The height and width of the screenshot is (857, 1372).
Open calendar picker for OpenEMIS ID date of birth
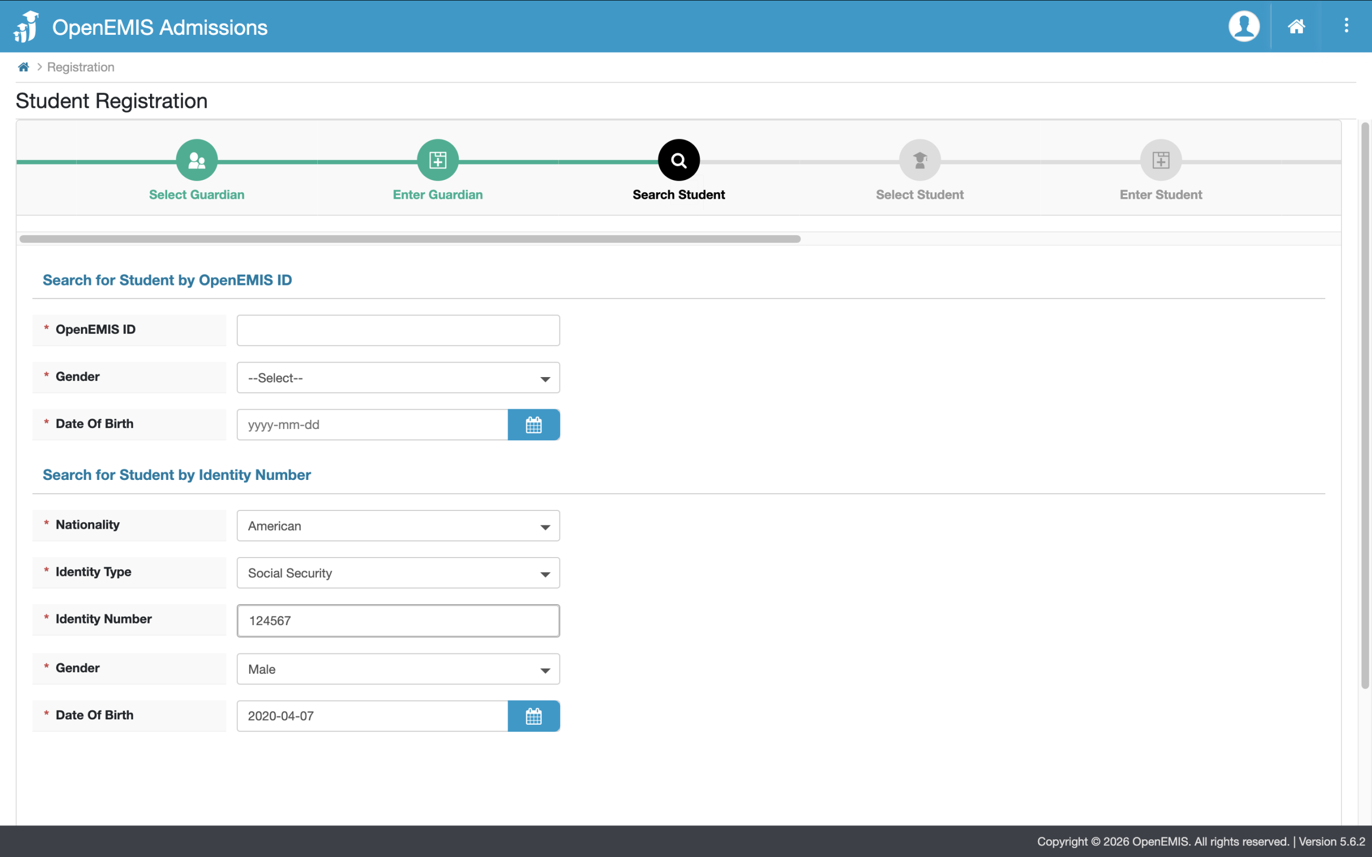click(x=533, y=425)
